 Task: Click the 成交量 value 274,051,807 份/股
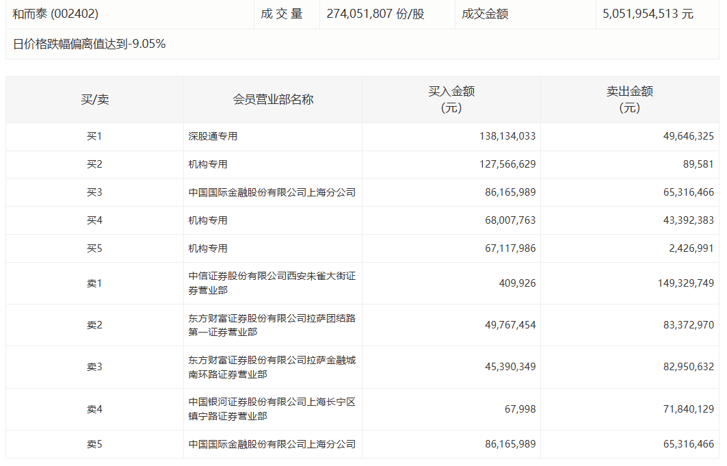click(x=375, y=14)
